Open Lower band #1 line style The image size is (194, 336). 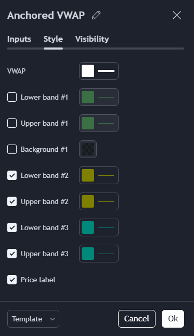(106, 97)
